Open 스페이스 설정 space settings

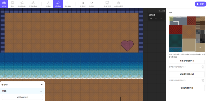pos(119,4)
